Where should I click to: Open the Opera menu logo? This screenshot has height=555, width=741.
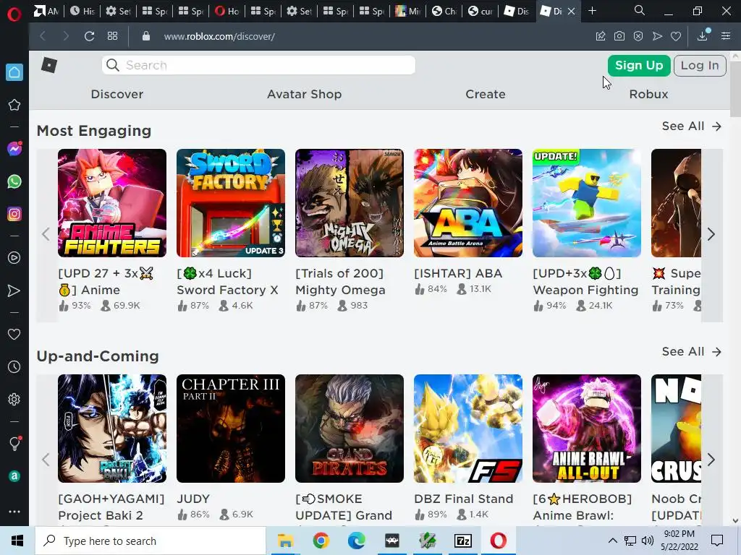tap(14, 14)
